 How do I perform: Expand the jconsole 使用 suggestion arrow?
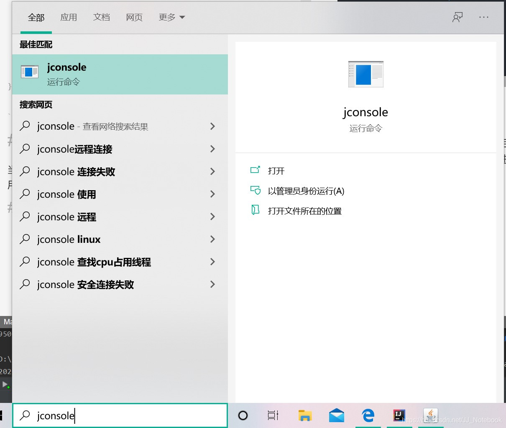(x=212, y=194)
